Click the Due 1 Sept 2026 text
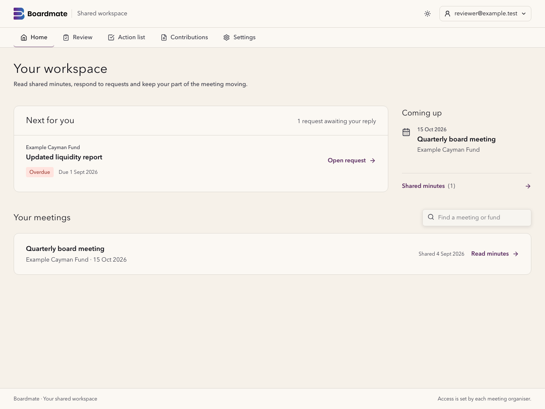The width and height of the screenshot is (545, 409). (x=78, y=172)
